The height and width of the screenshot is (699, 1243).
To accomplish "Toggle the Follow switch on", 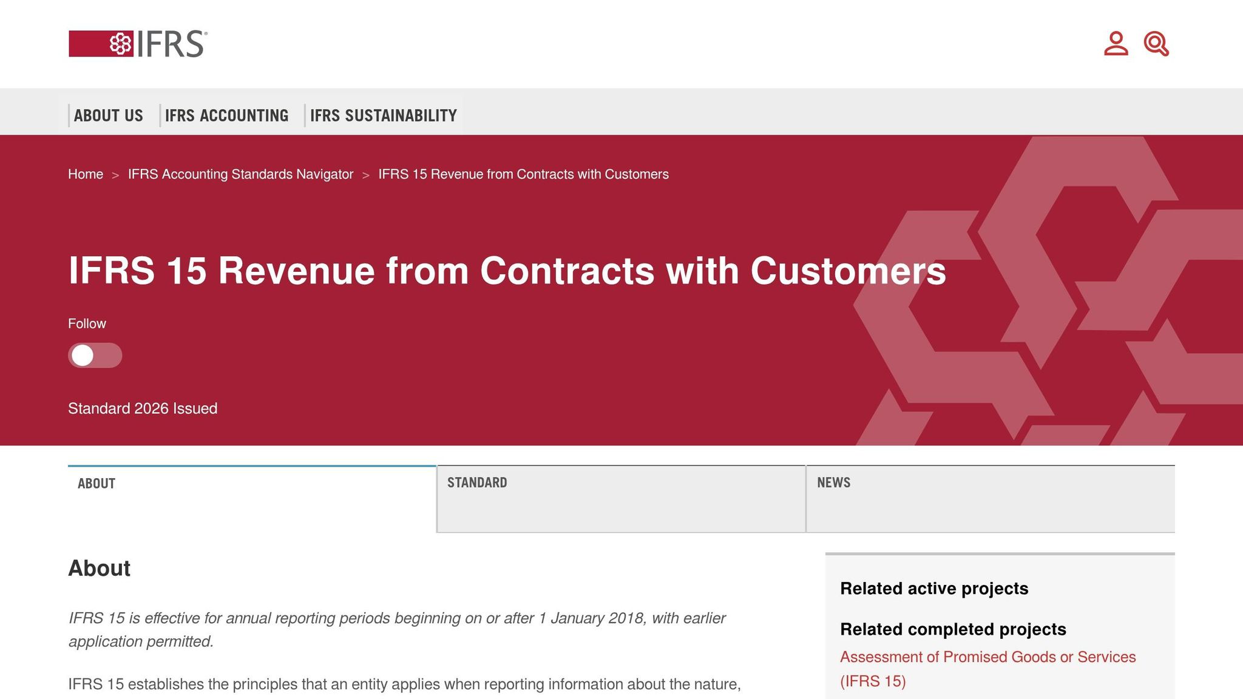I will 95,356.
